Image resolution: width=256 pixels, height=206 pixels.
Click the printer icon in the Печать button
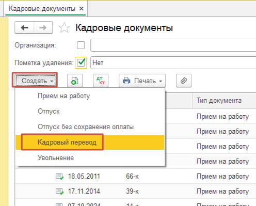126,81
